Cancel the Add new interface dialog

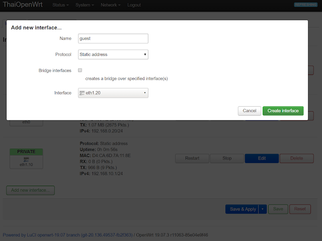[250, 111]
